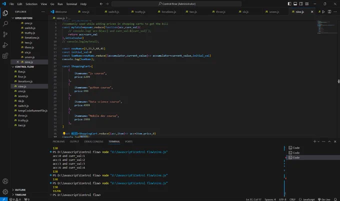
Task: Run code with the play button
Action: coord(323,11)
